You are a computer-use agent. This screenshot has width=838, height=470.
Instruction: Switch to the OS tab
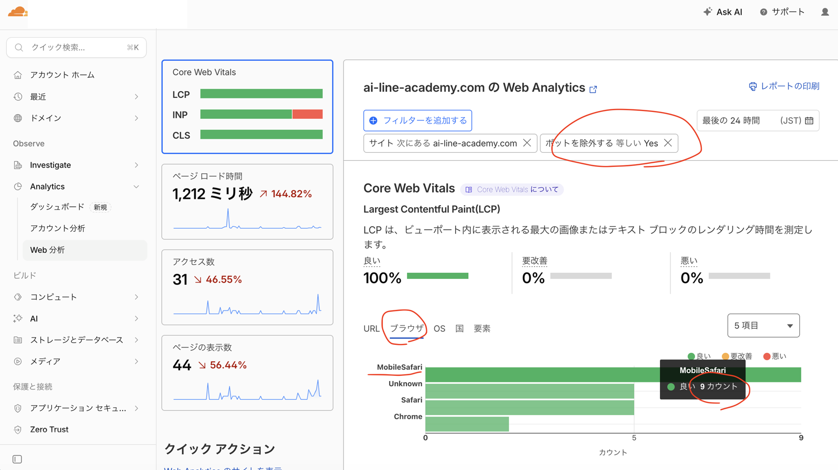click(439, 329)
